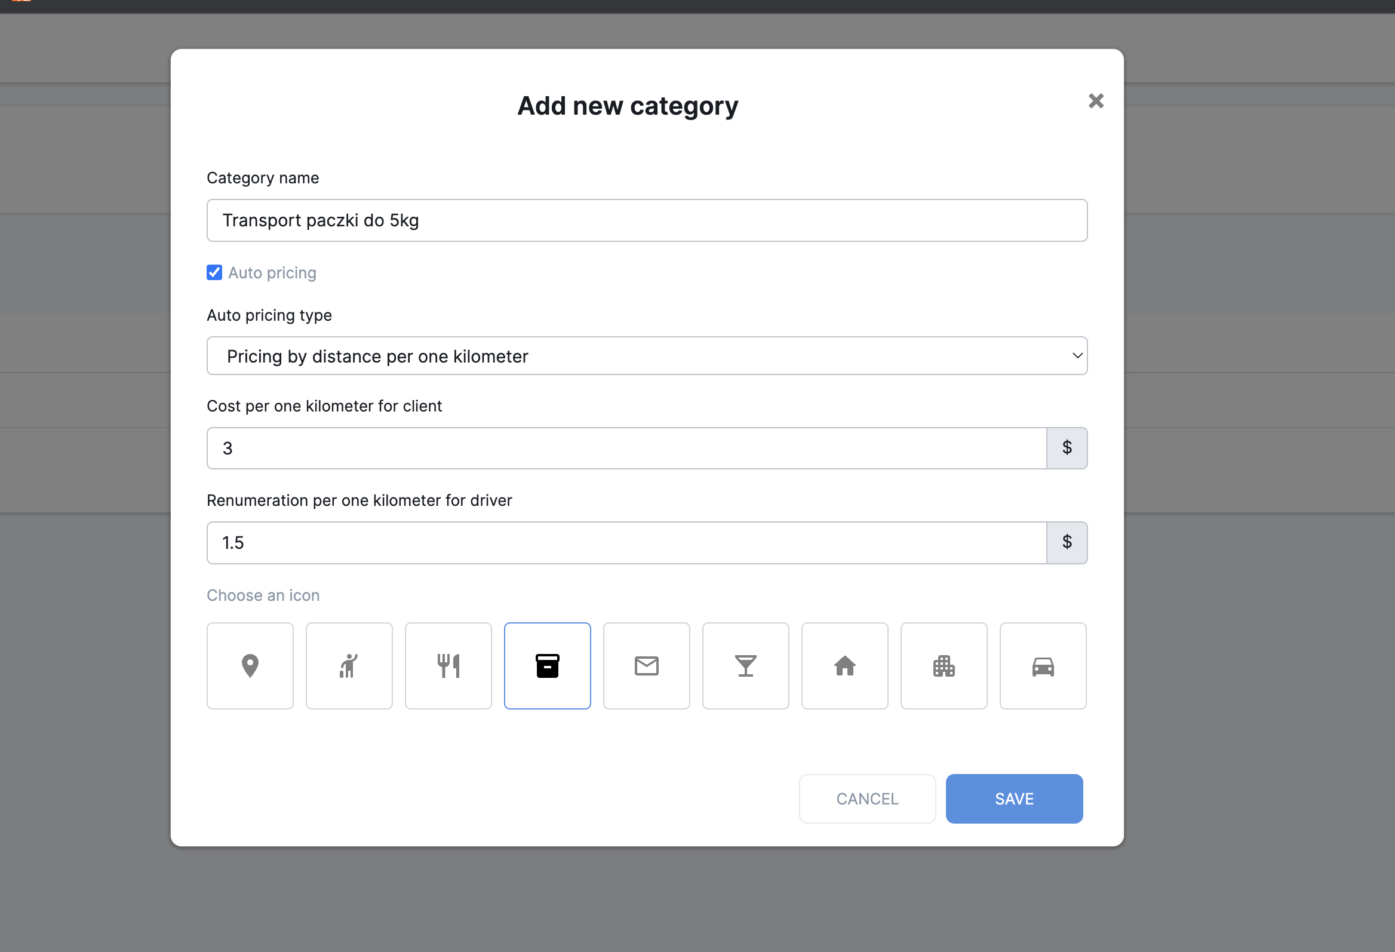Click the Auto pricing label text
1395x952 pixels.
272,273
